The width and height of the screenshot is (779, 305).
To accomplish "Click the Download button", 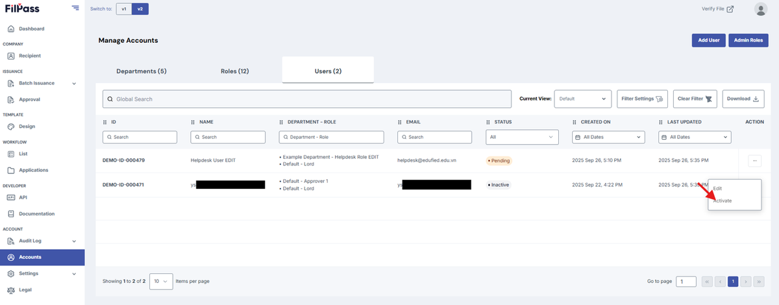I will click(x=743, y=99).
